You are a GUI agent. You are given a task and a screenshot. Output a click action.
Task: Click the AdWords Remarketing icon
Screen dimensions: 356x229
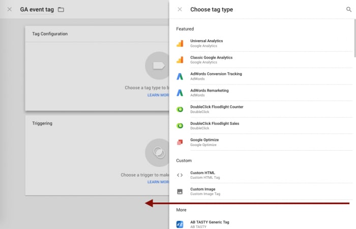180,93
